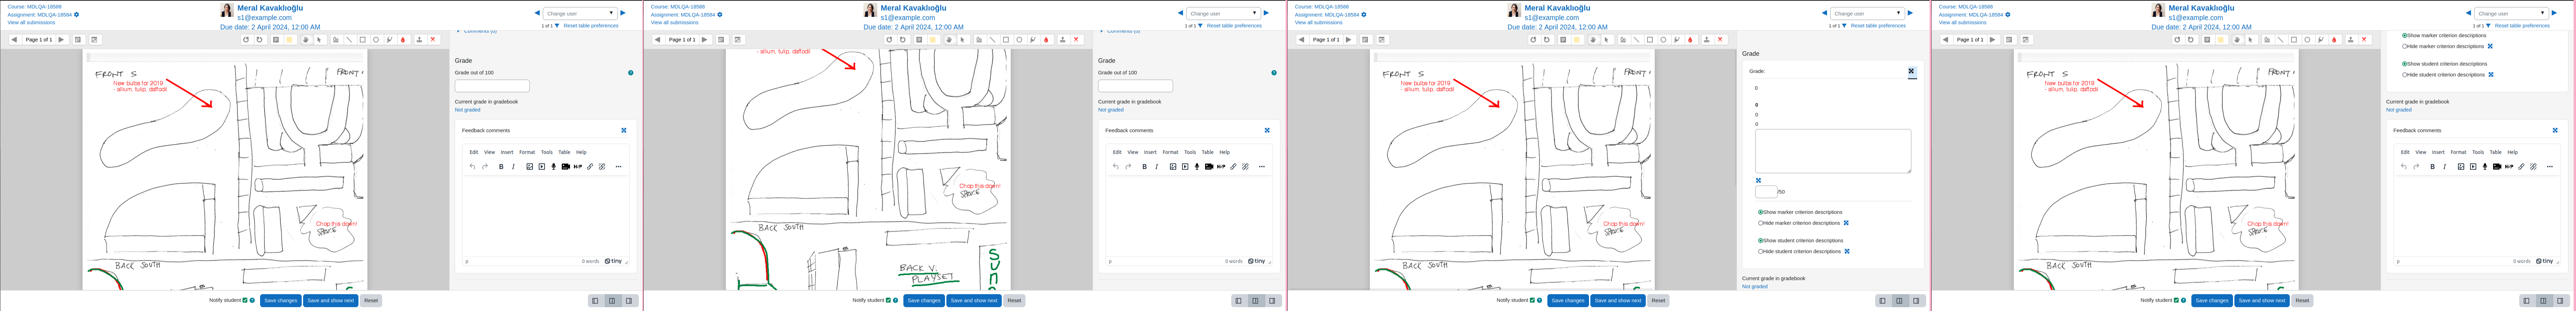
Task: Expand filter funnel beside 1 of 1 in first panel
Action: click(557, 26)
